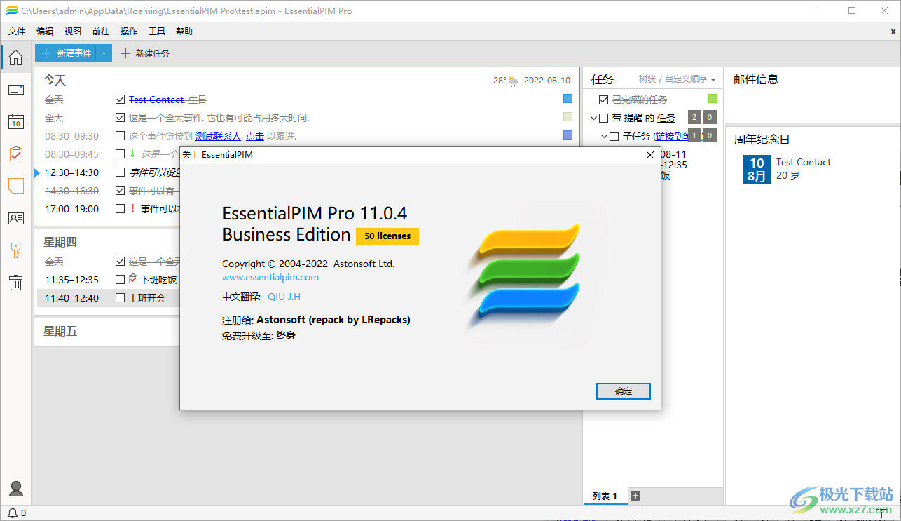Viewport: 901px width, 521px height.
Task: Click the 新建事件 button
Action: (66, 53)
